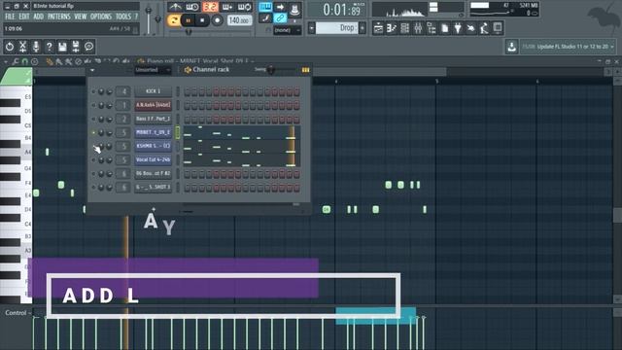This screenshot has height=350, width=622.
Task: Click the KICK 1 channel button
Action: (x=154, y=91)
